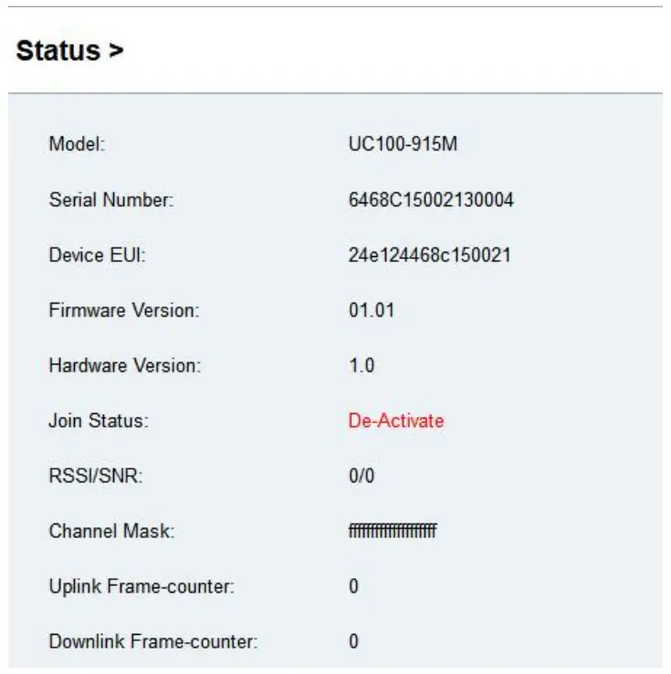Click the Downlink Frame-counter label
This screenshot has height=674, width=671.
point(152,642)
